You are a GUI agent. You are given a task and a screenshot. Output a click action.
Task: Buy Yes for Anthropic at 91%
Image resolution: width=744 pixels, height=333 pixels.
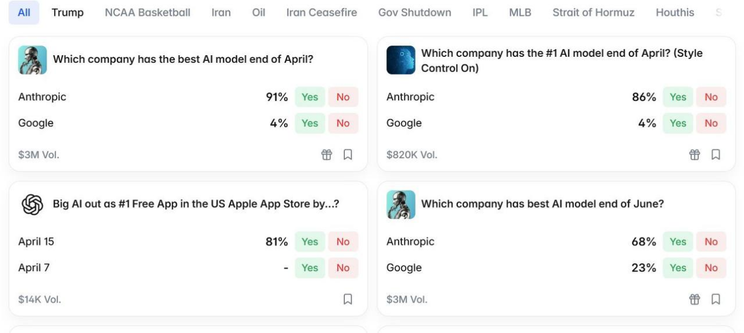pyautogui.click(x=309, y=97)
